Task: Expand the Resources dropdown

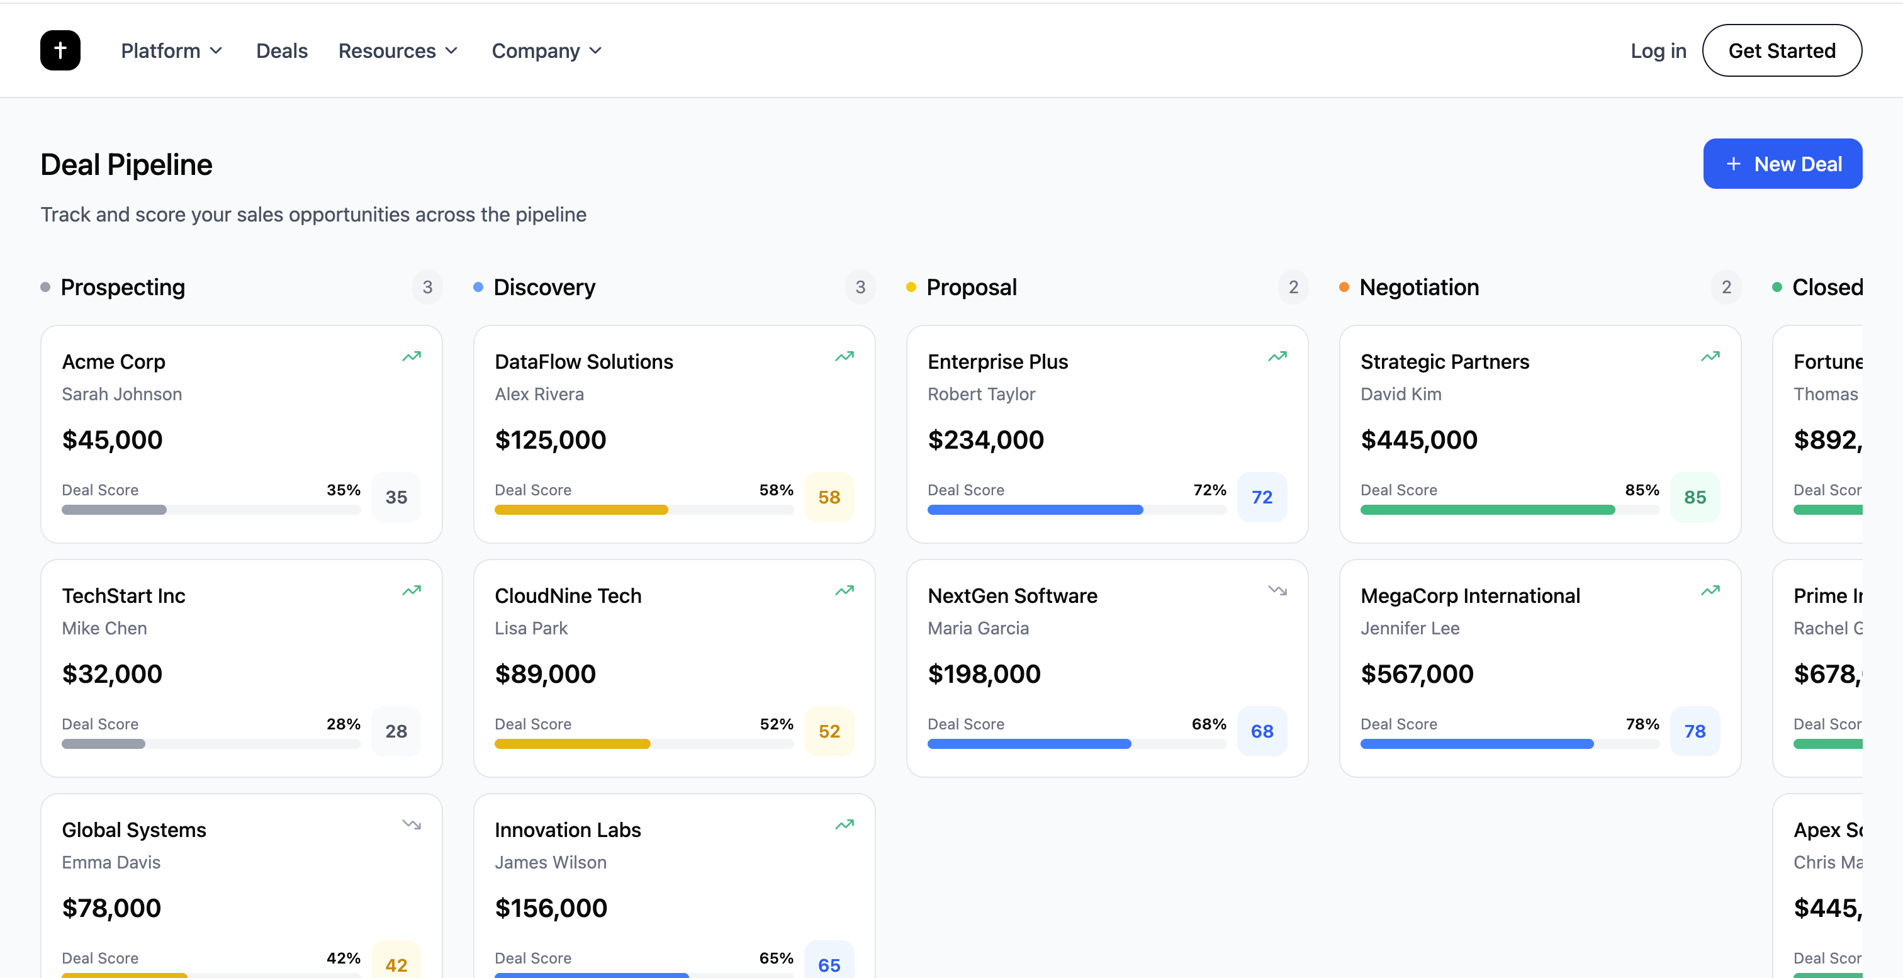Action: click(399, 50)
